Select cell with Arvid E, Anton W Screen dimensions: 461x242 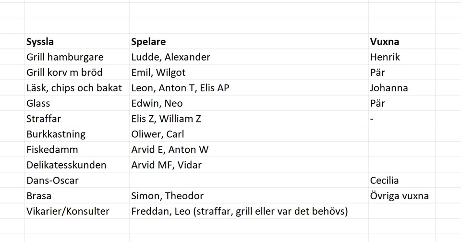click(x=170, y=149)
